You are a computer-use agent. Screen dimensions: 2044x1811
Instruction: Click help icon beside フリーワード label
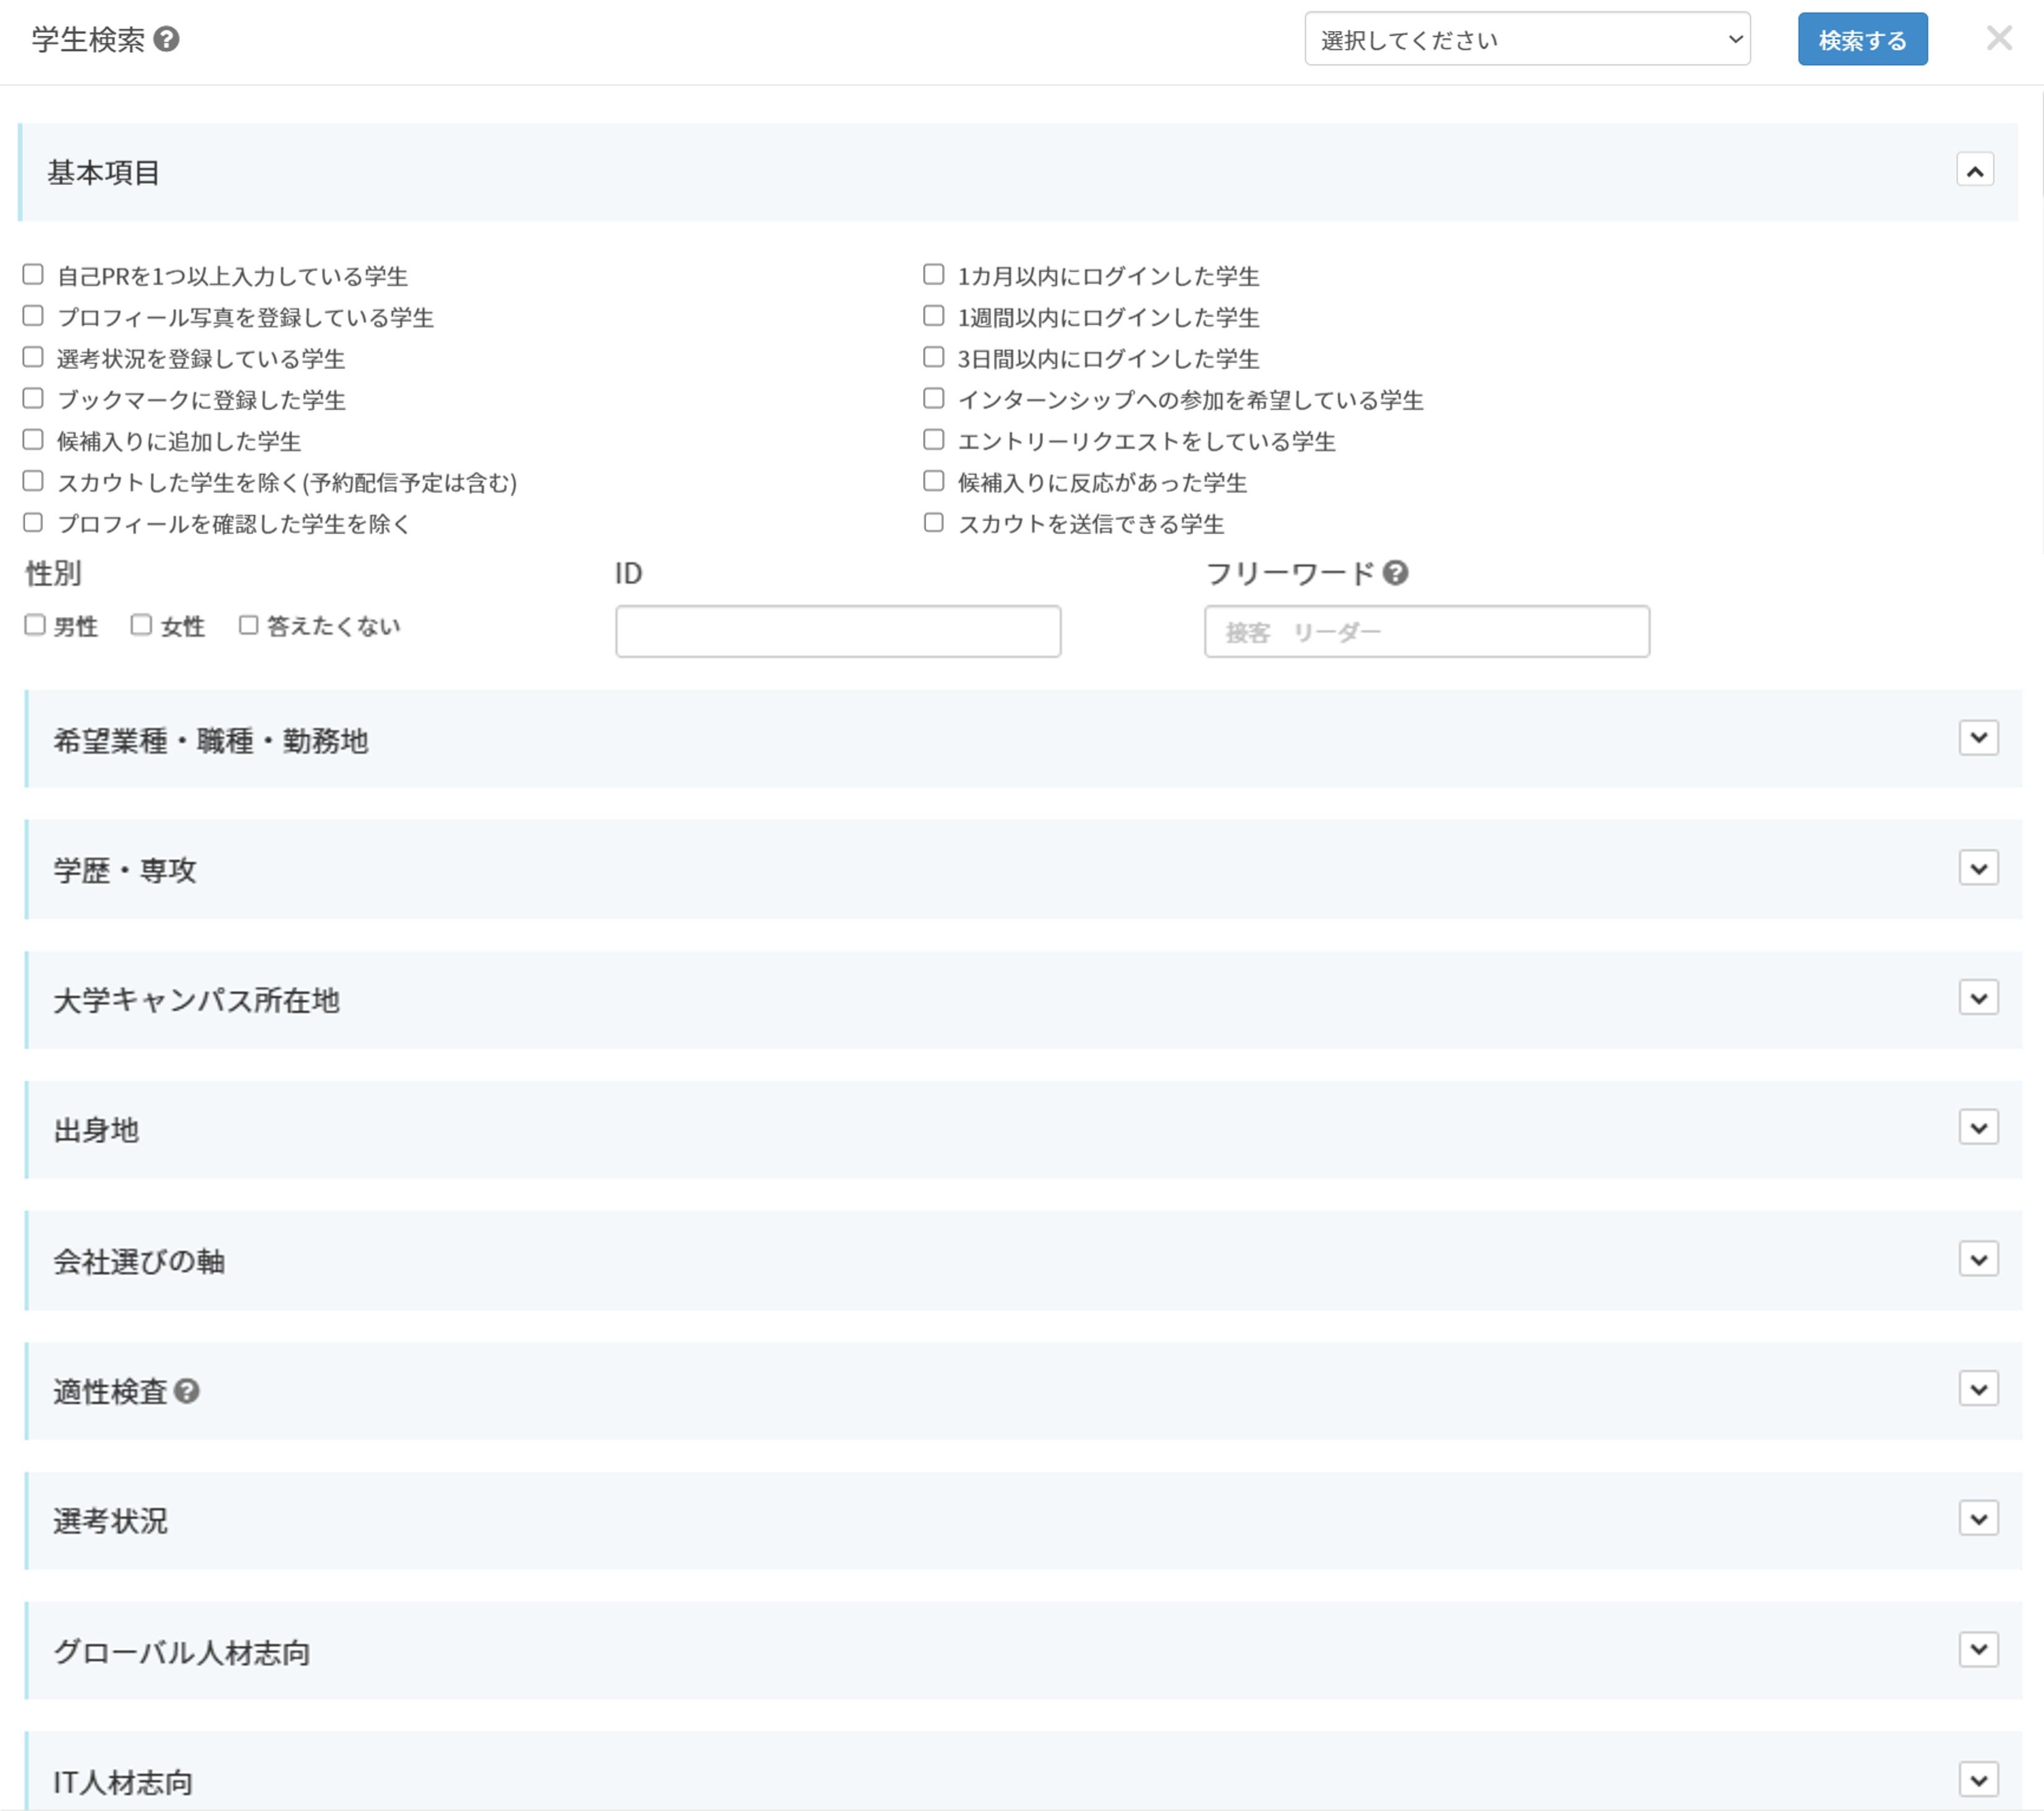(1395, 573)
